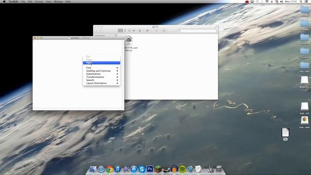Image resolution: width=311 pixels, height=175 pixels.
Task: Launch Safari from the Dock
Action: click(101, 169)
